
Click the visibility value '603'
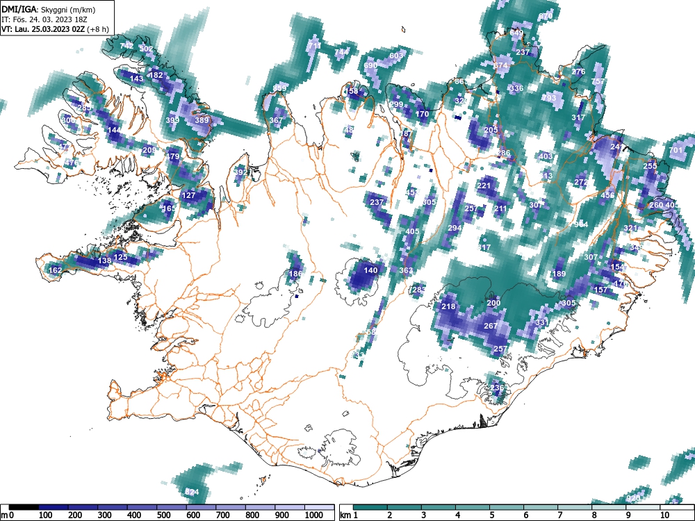click(x=396, y=56)
